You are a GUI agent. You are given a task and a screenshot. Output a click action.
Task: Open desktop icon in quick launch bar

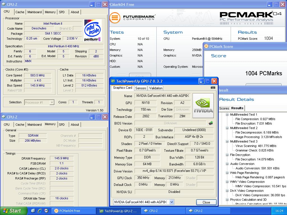click(x=33, y=211)
